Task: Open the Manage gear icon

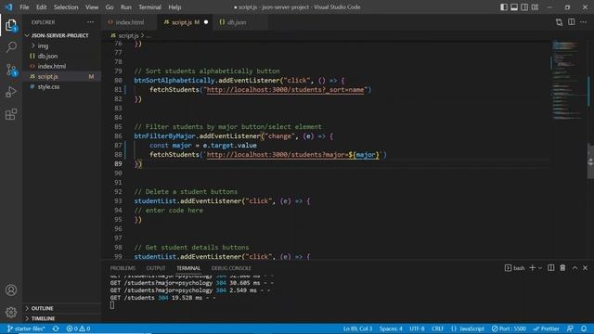Action: pos(11,312)
